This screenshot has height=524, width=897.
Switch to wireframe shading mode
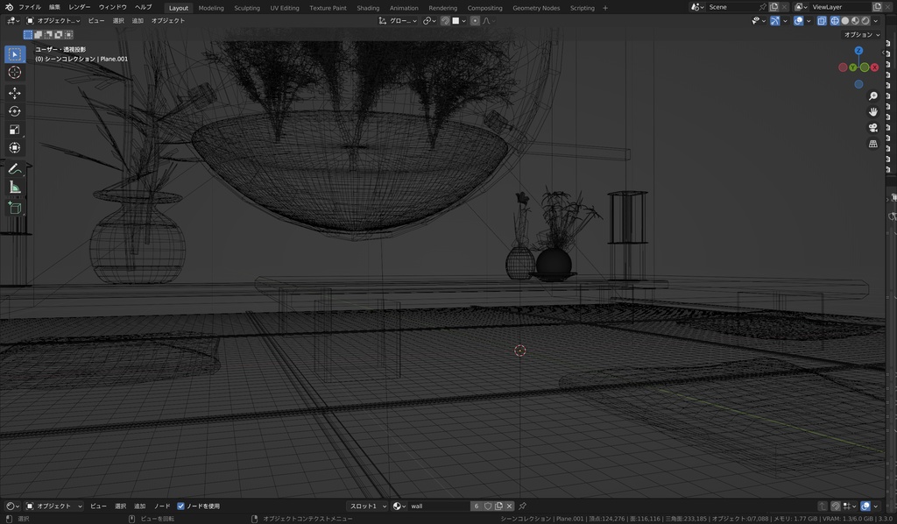[x=835, y=21]
